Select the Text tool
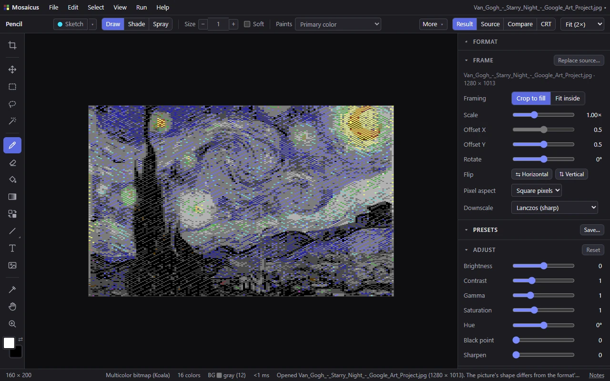 (12, 248)
